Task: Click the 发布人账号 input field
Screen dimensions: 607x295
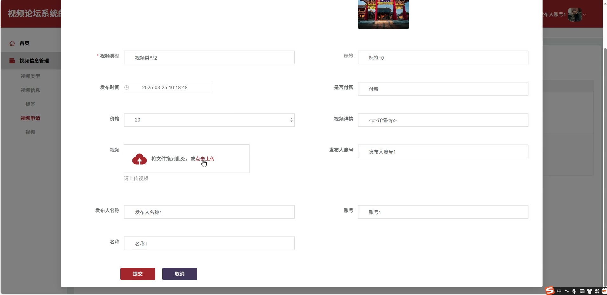Action: [443, 151]
